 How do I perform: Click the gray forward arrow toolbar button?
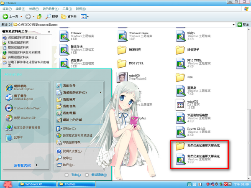tap(28, 16)
